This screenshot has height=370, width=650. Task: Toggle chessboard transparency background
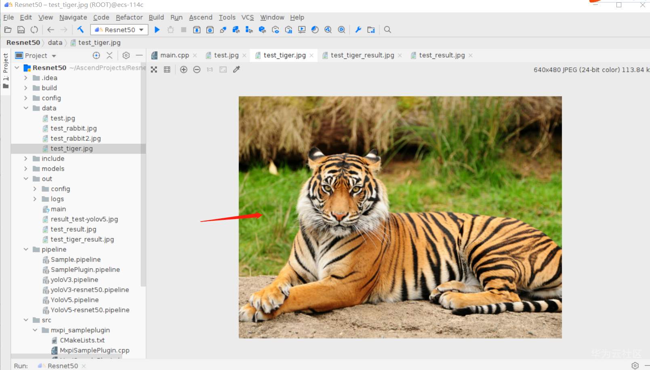click(154, 69)
